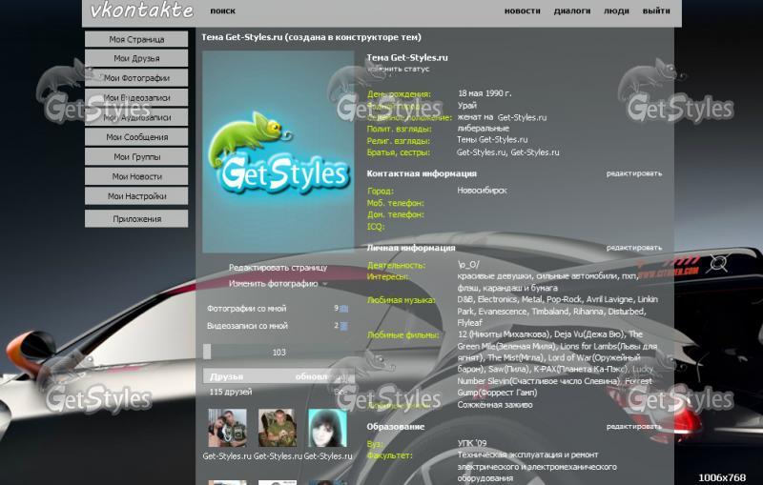Click the profile rating bar showing 103
Screen dimensions: 763x485
278,352
